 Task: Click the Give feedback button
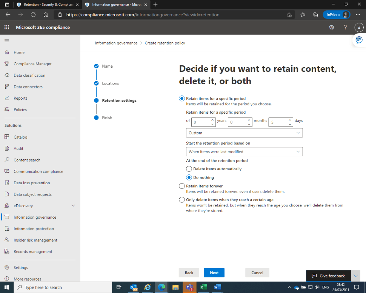coord(328,276)
